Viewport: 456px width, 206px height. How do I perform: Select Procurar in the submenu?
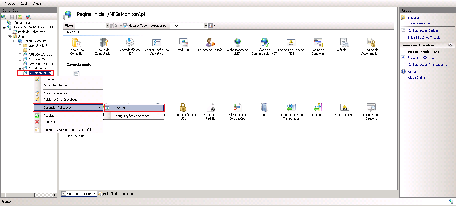coord(134,108)
